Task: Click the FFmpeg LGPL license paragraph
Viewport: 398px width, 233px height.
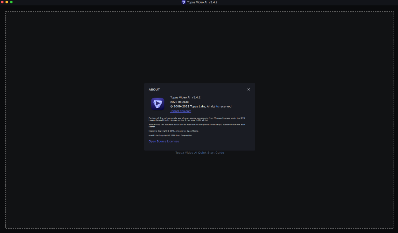Action: (197, 119)
